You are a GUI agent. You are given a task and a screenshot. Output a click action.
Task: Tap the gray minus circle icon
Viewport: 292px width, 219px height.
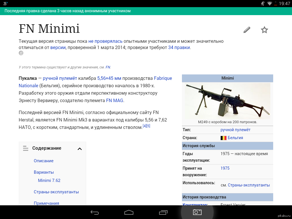point(21,53)
